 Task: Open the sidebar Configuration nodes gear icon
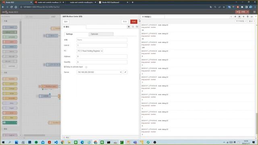click(243, 17)
